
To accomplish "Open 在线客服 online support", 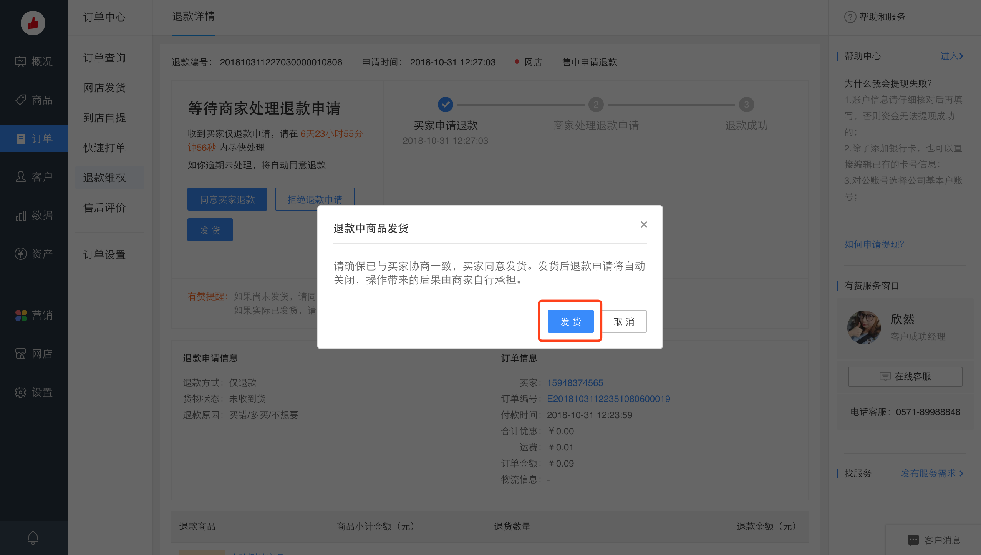I will (x=905, y=376).
